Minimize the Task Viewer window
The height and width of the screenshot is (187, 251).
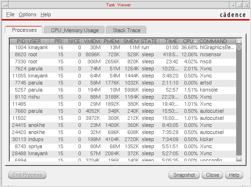[x=233, y=5]
